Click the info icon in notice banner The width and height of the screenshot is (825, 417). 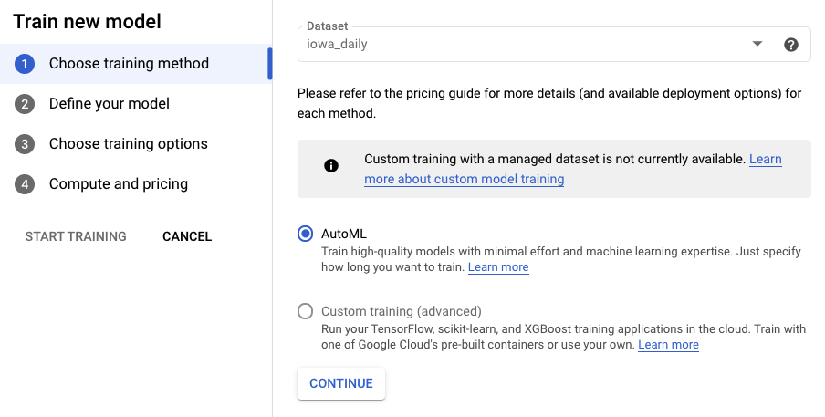[331, 166]
